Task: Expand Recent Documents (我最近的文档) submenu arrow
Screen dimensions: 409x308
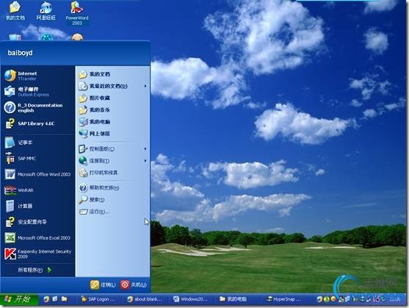Action: 145,86
